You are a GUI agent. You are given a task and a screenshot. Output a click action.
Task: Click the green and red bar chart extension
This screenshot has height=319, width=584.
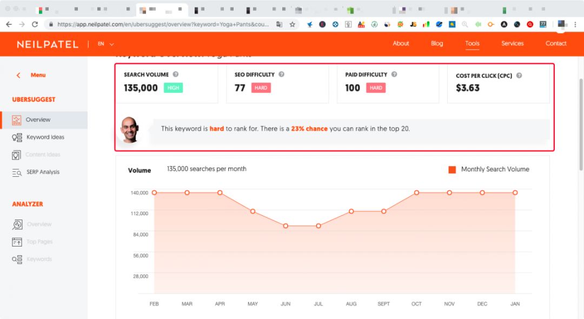click(426, 24)
